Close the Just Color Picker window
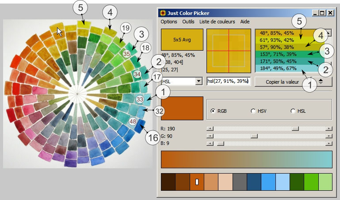 [330, 13]
